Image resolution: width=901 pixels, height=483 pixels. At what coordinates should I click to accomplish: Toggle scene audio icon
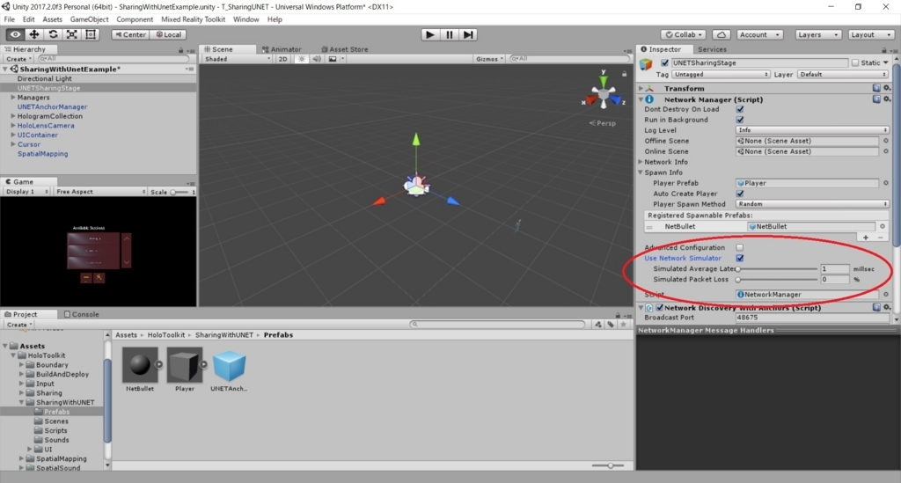click(x=316, y=59)
